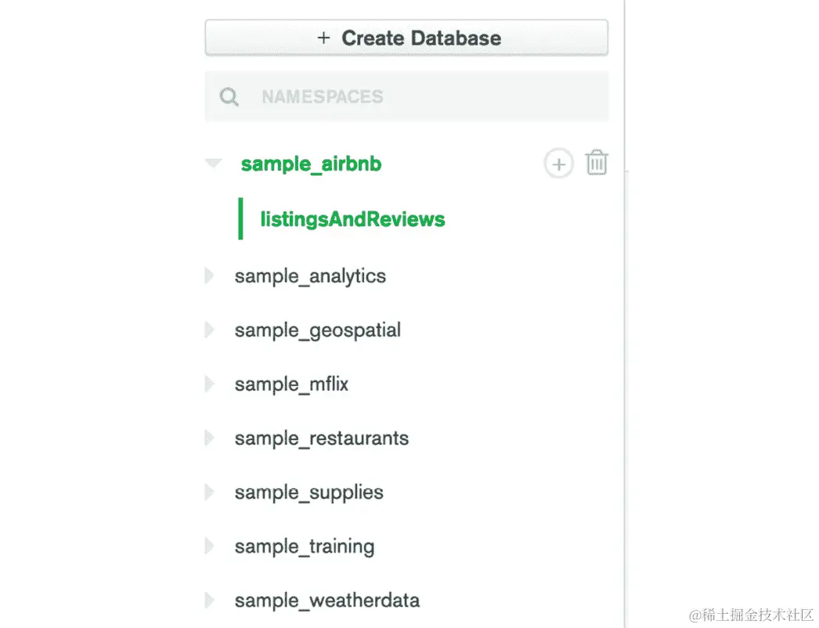Click the magnifier search icon
This screenshot has width=819, height=628.
click(x=229, y=96)
